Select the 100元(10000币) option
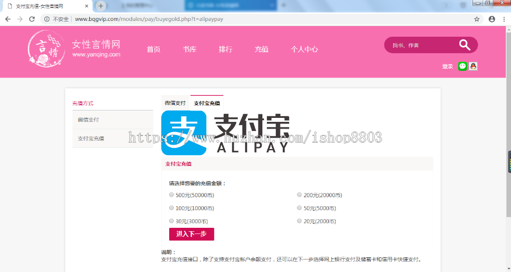Viewport: 511px width, 272px height. [171, 208]
